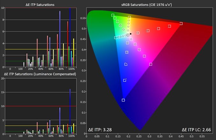Click the "0.15" label on the CIE vertical axis
The height and width of the screenshot is (140, 216).
(83, 102)
